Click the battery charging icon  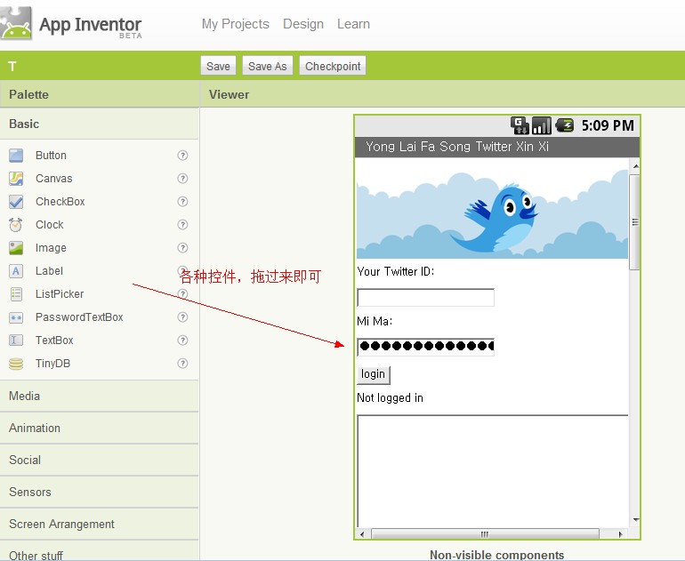click(564, 125)
